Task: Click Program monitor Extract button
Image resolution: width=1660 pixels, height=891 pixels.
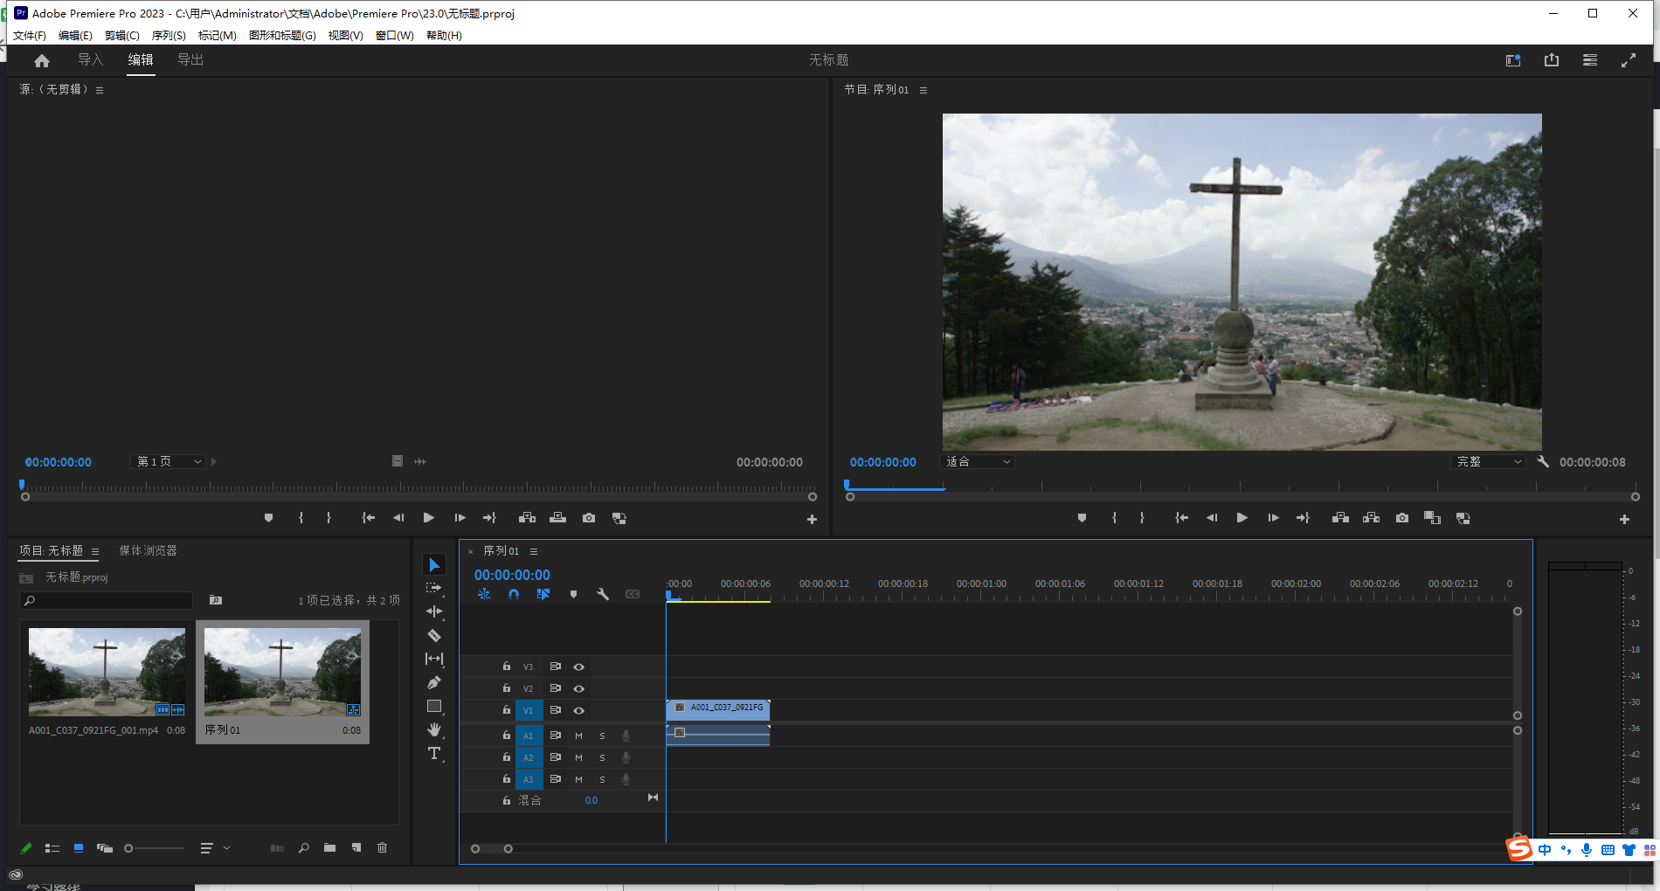Action: (x=1372, y=518)
